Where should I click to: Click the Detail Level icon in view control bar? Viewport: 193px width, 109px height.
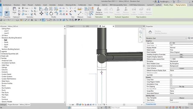point(78,104)
